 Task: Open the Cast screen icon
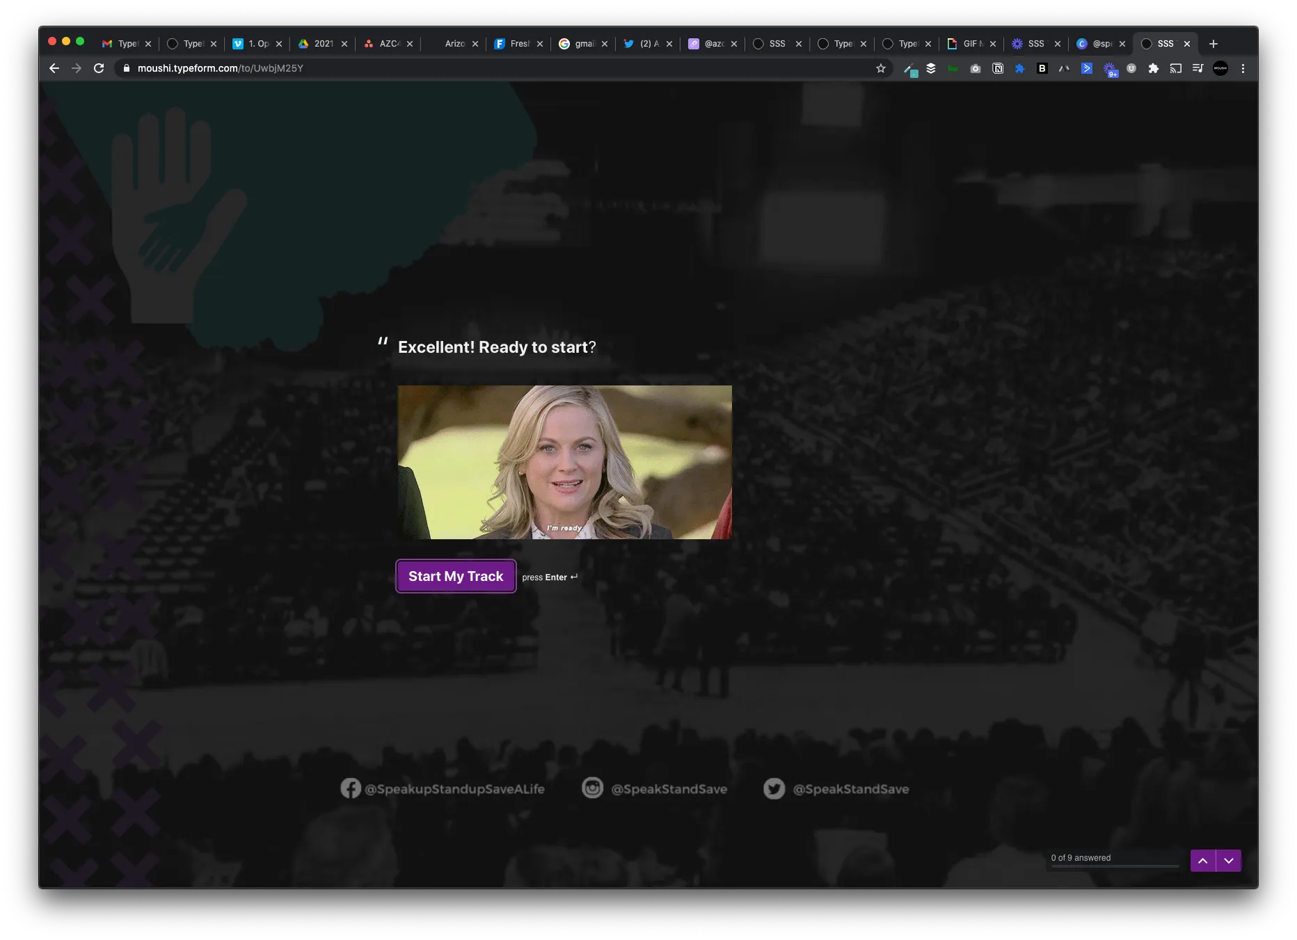tap(1176, 68)
